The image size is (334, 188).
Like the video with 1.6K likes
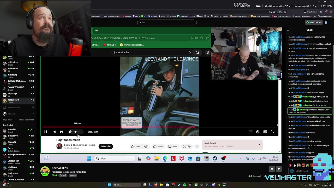click(136, 146)
